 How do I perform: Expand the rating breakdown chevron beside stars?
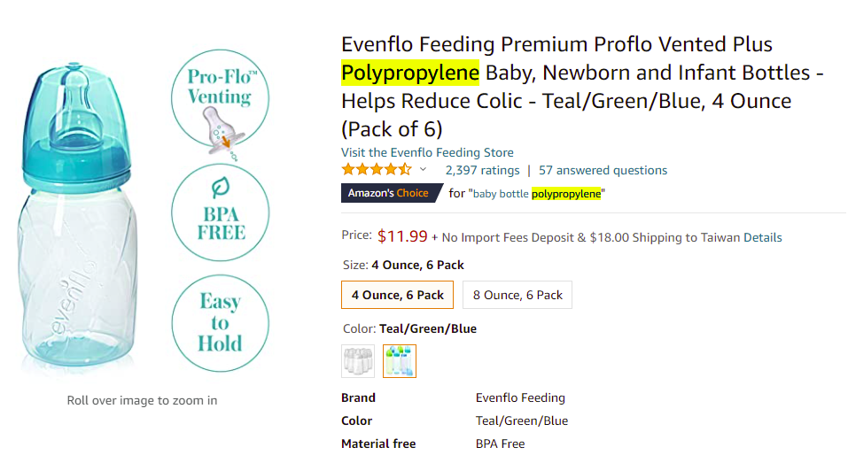pyautogui.click(x=424, y=170)
